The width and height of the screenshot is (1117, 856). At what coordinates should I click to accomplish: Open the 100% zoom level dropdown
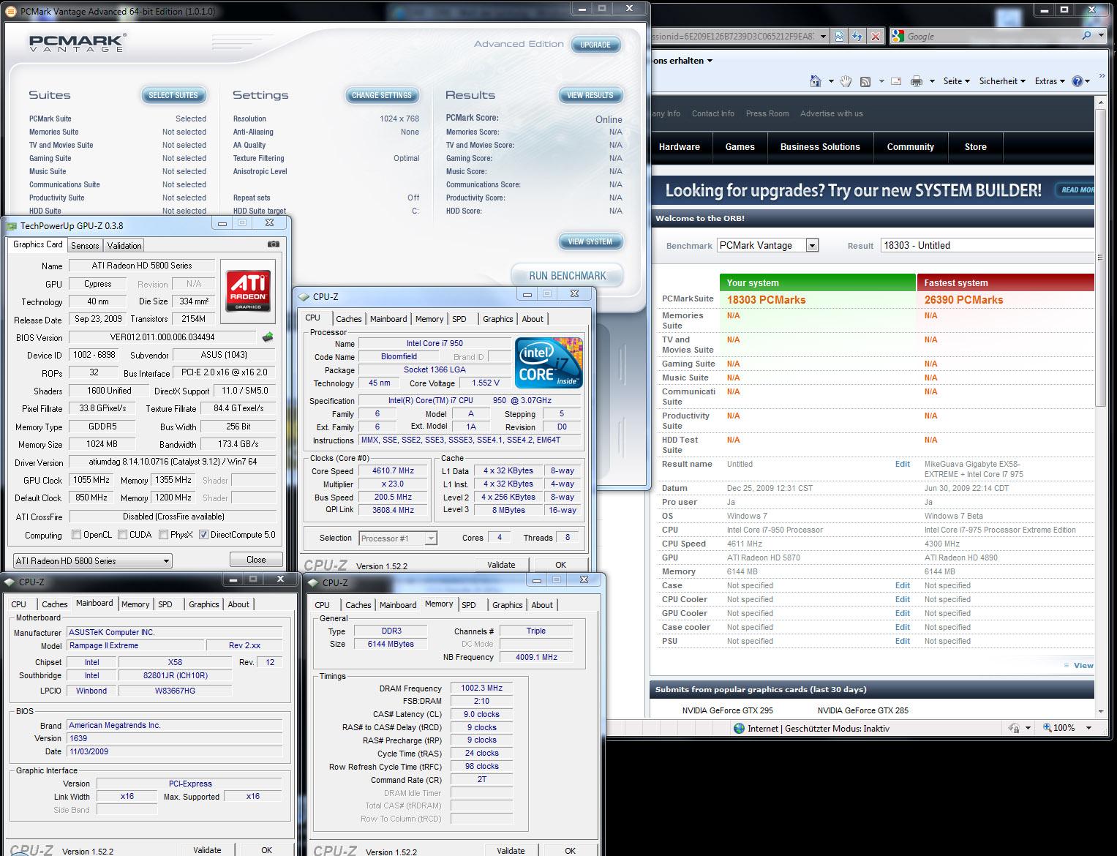[x=1089, y=728]
